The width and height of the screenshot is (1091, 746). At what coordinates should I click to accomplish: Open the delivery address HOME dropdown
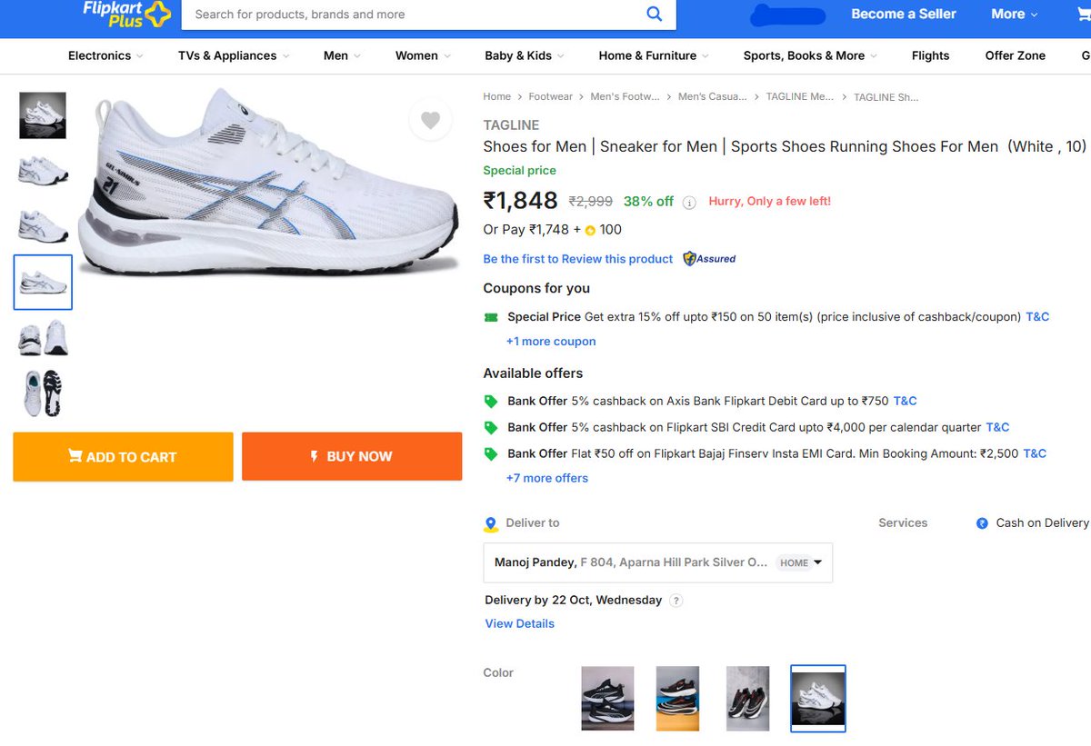pyautogui.click(x=800, y=562)
